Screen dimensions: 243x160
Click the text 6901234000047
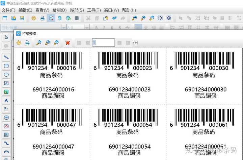[x=53, y=147]
